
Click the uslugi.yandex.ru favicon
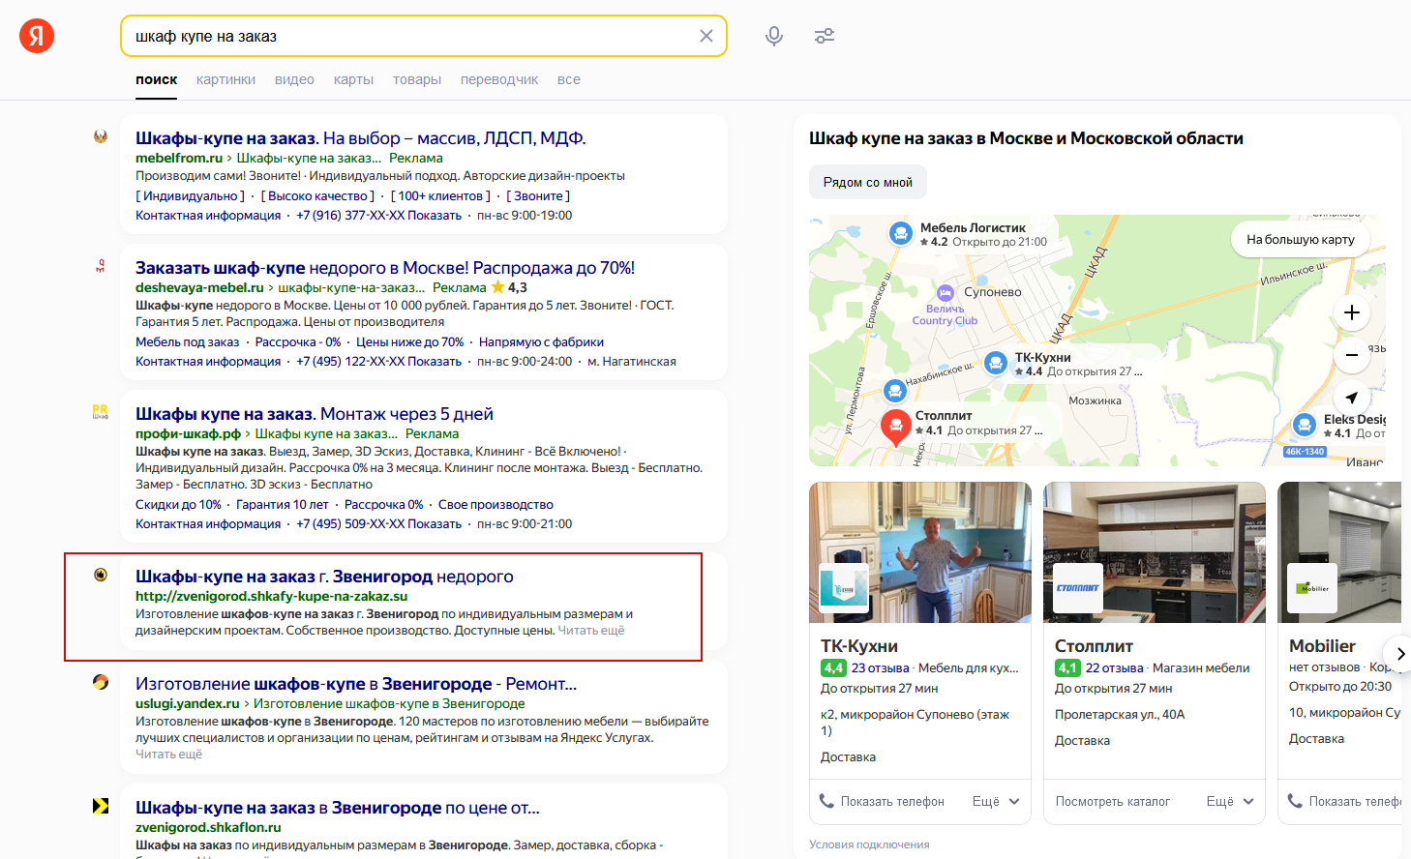pyautogui.click(x=101, y=682)
